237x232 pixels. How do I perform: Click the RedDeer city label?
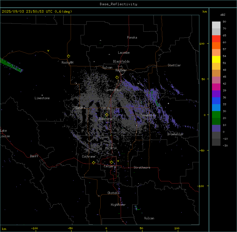pos(121,70)
